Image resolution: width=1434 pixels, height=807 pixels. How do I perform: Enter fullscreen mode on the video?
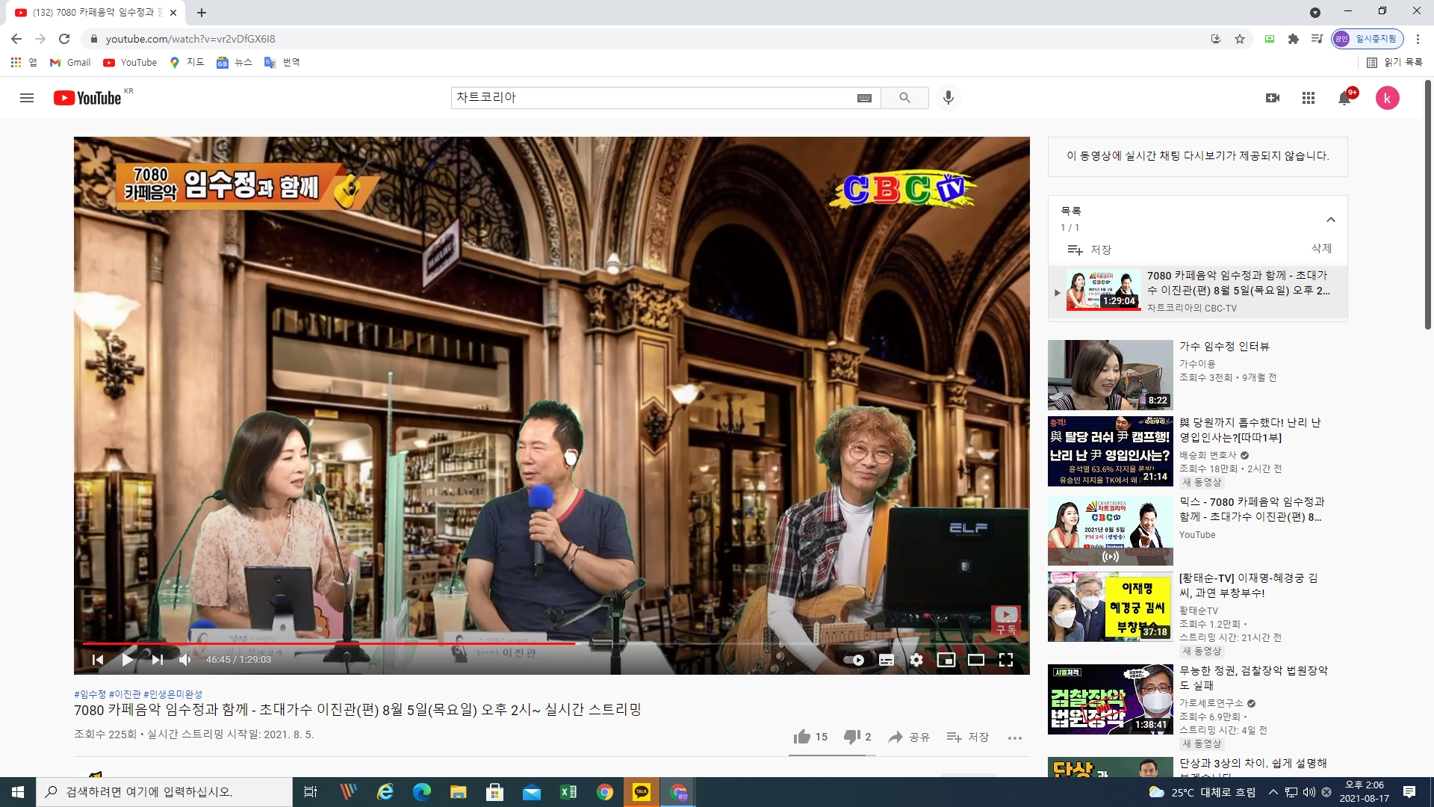[x=1006, y=660]
